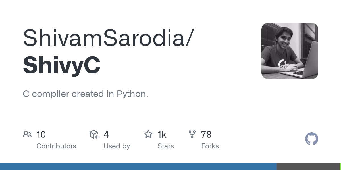Select the Stars label
The image size is (341, 170).
pos(166,146)
